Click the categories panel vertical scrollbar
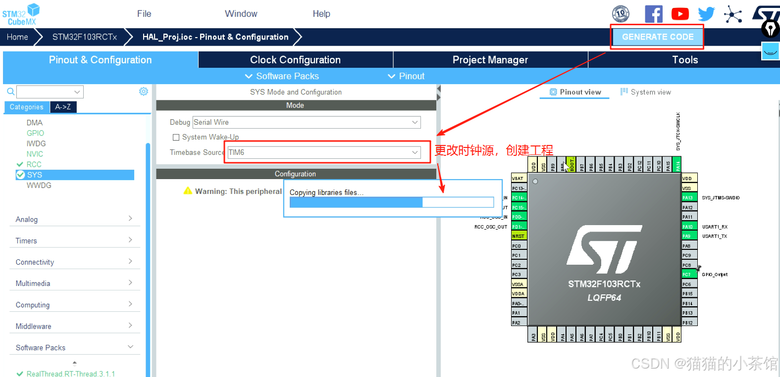 [148, 260]
